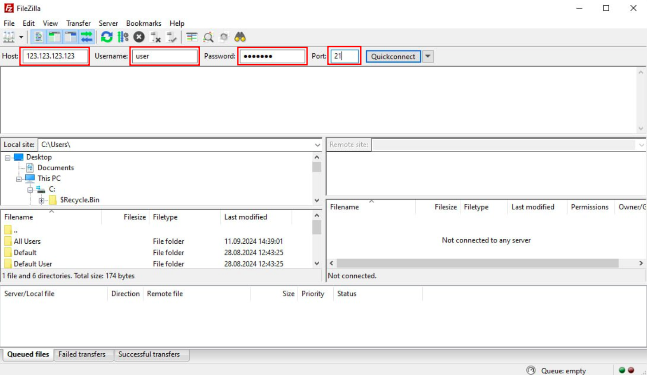647x375 pixels.
Task: Sort local list by Filesize header
Action: click(x=125, y=217)
